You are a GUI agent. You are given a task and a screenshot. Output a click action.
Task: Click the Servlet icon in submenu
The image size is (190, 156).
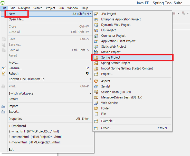point(96,87)
